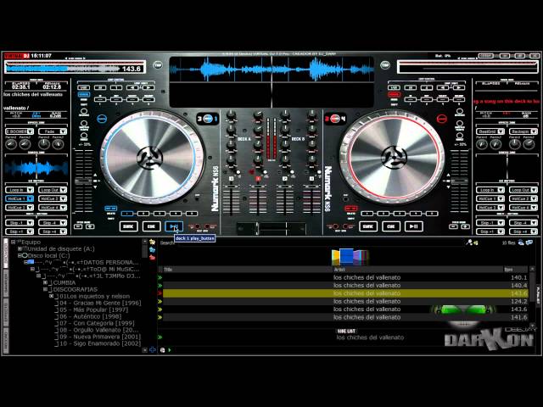Click right deck pitch bend plus button
This screenshot has width=543, height=407.
tap(466, 226)
